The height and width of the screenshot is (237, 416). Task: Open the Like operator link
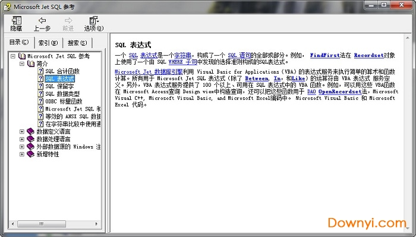coord(298,78)
